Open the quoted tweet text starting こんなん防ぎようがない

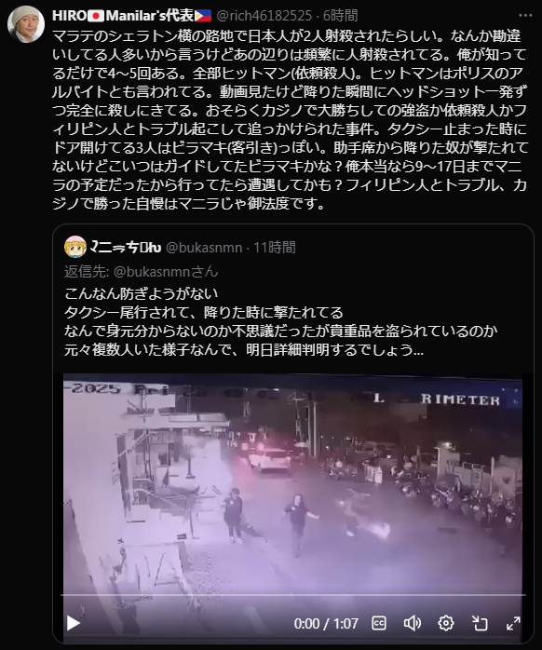pyautogui.click(x=280, y=321)
